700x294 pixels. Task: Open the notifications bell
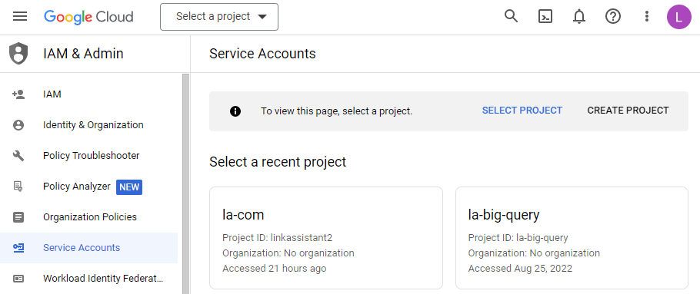point(579,16)
